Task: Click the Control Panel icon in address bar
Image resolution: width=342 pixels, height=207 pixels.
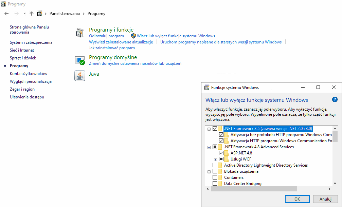Action: pyautogui.click(x=40, y=14)
